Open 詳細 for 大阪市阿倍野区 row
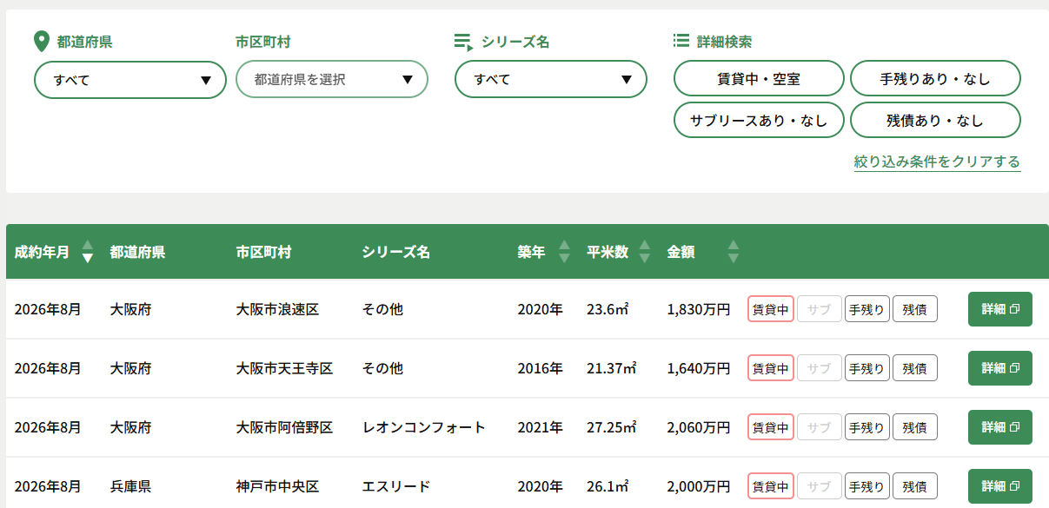1049x508 pixels. pos(999,427)
